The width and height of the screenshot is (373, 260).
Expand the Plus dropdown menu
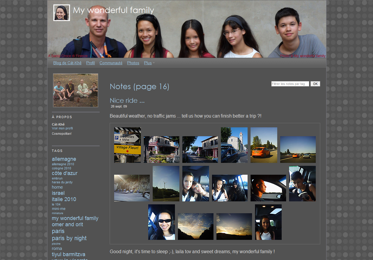[149, 63]
